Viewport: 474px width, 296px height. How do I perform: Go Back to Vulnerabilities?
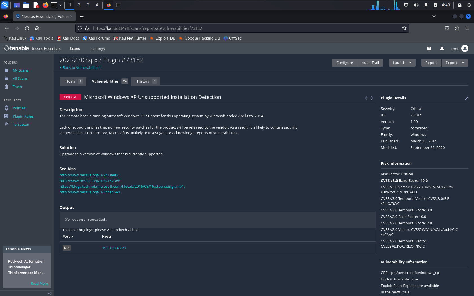pos(80,67)
